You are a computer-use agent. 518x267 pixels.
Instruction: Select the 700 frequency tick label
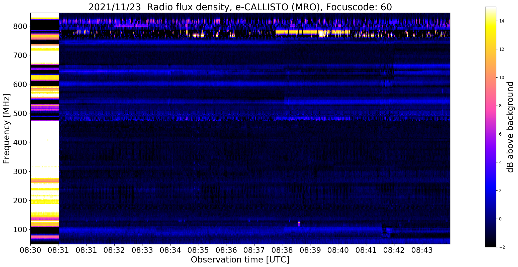20,55
